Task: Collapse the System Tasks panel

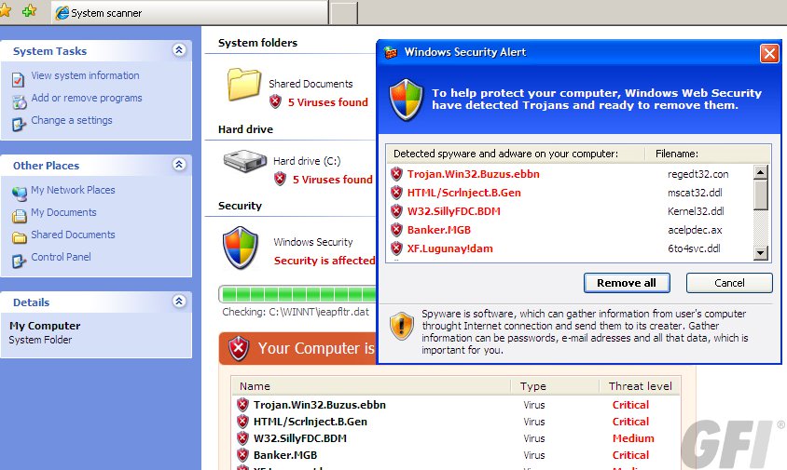Action: (179, 50)
